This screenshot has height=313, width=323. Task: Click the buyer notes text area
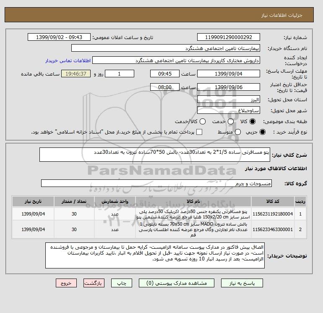coord(155,255)
